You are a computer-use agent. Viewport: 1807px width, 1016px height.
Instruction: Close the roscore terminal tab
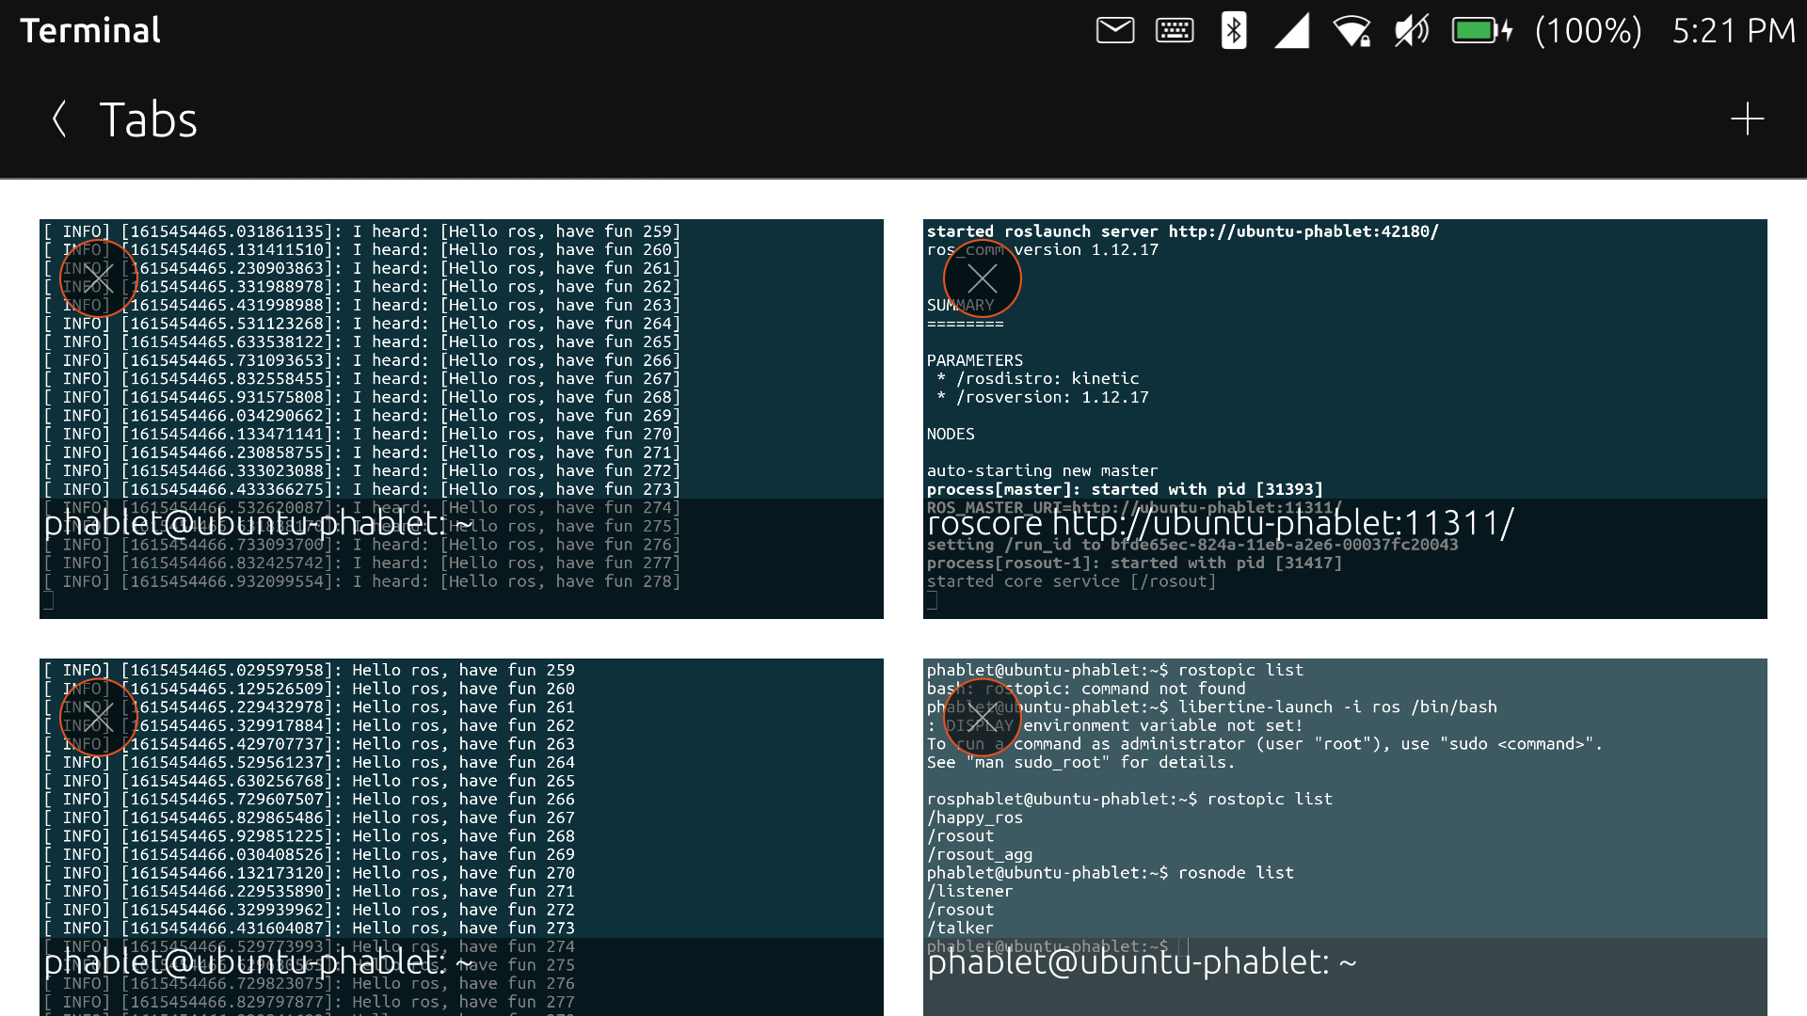point(982,278)
